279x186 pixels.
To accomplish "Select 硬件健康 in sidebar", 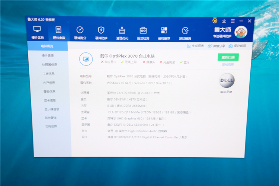I will pos(48,55).
